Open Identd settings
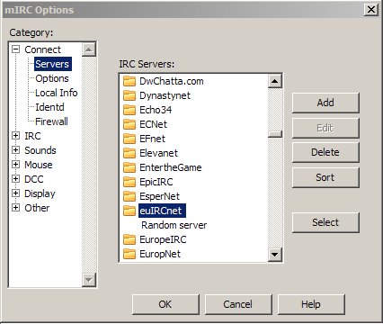 [49, 107]
